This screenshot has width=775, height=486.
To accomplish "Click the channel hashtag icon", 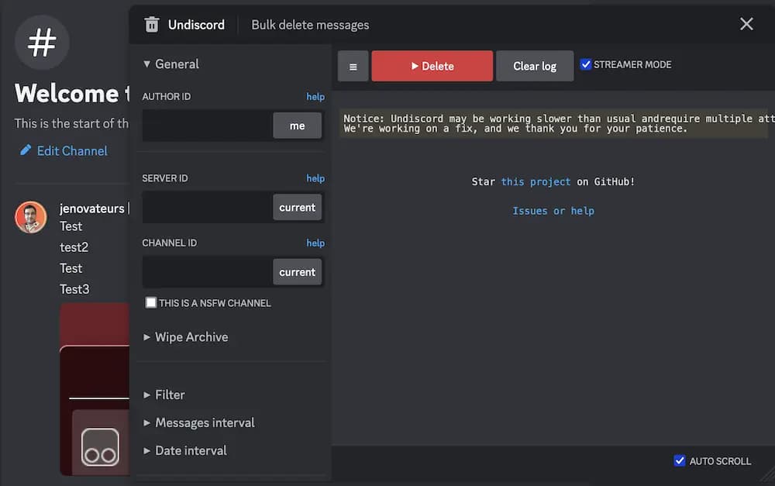I will [42, 43].
